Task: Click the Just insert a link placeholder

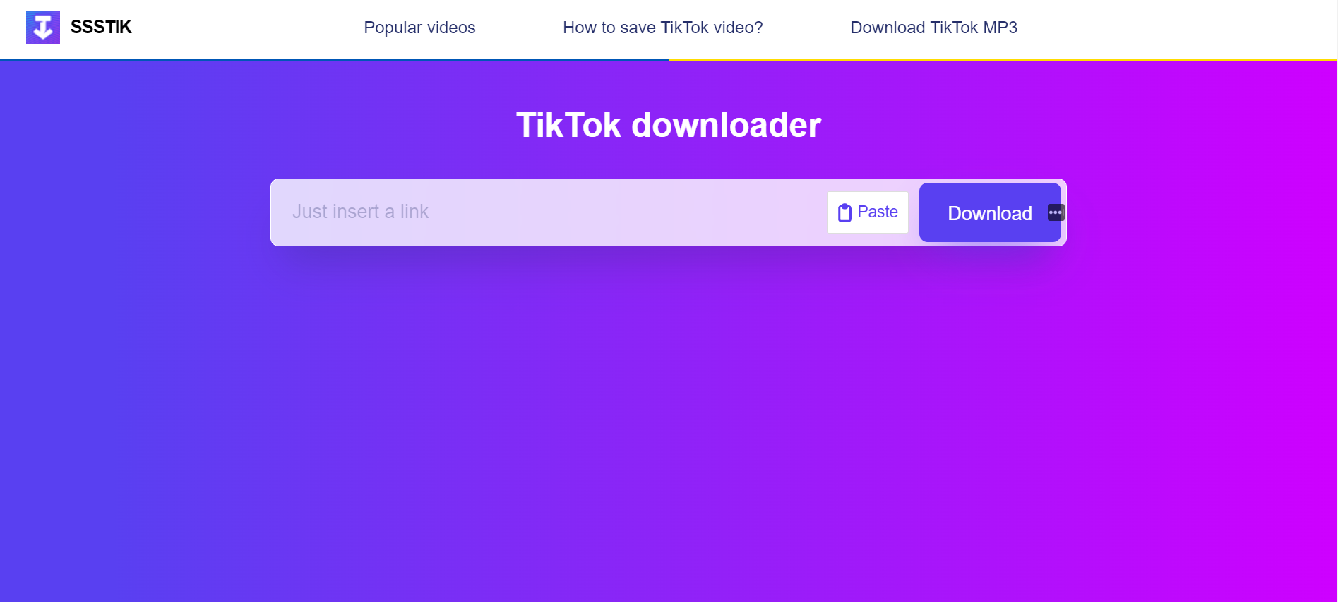Action: pos(361,212)
